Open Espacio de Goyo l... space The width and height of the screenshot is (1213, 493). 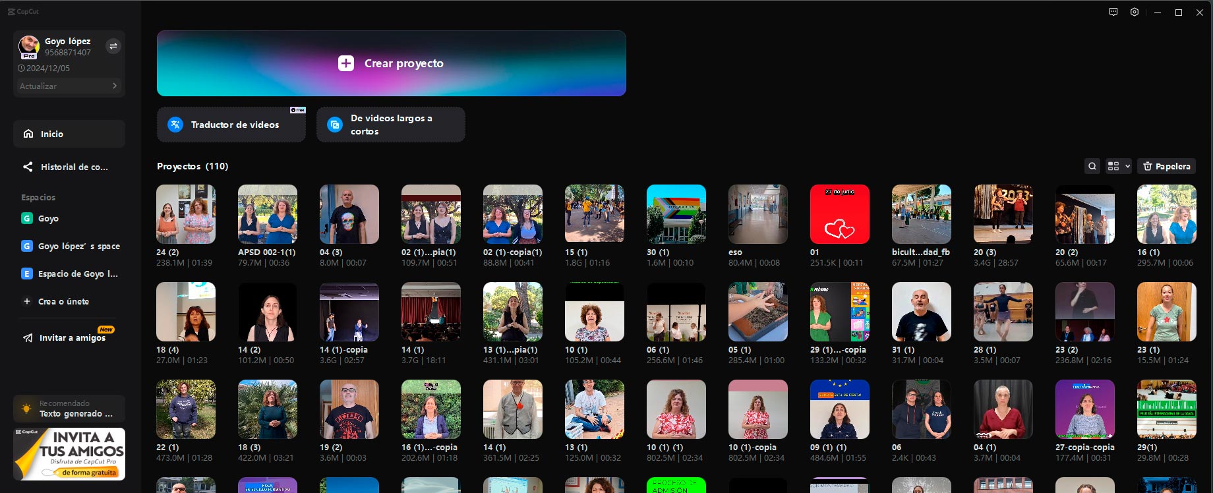tap(69, 274)
